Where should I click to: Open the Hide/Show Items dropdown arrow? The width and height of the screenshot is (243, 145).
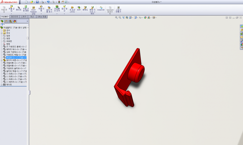(x=142, y=18)
